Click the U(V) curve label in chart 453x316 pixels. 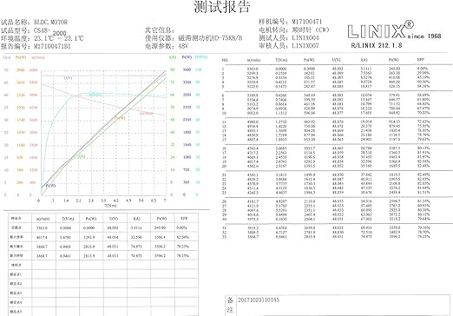68,77
